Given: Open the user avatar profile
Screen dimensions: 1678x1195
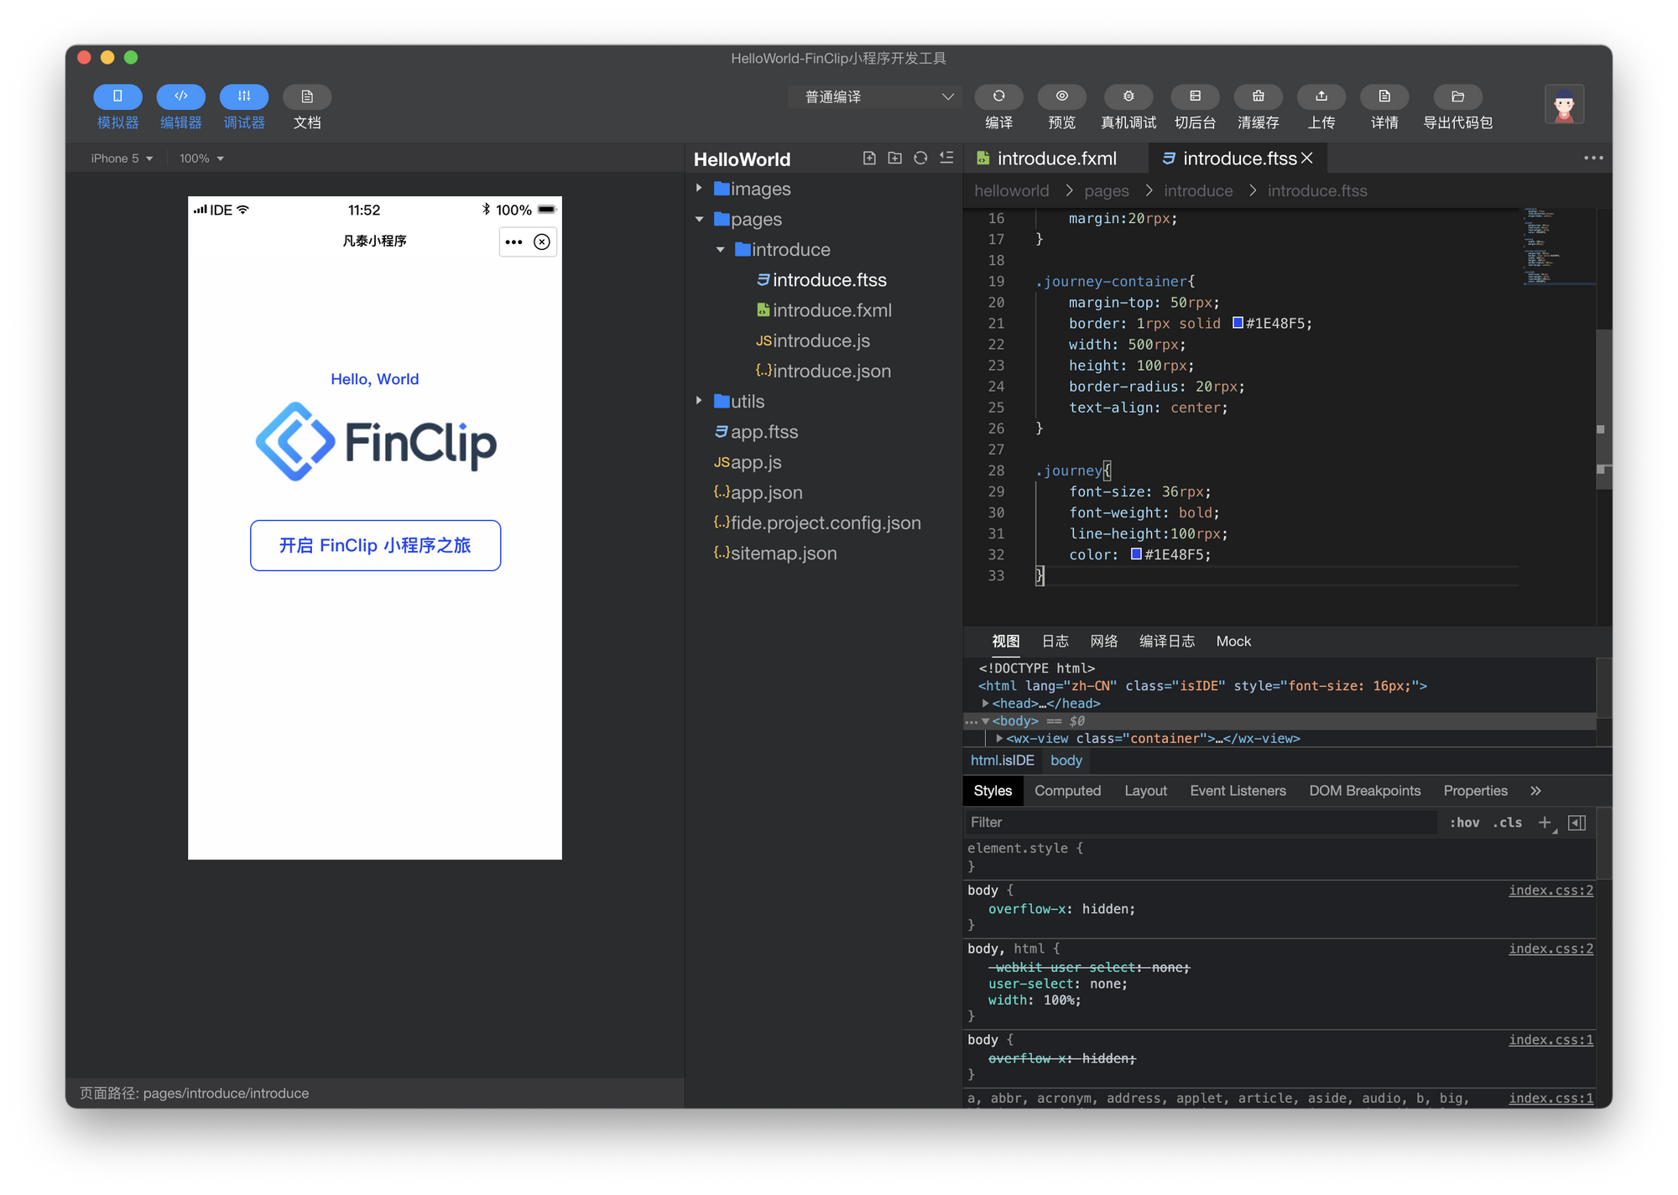Looking at the screenshot, I should point(1564,105).
